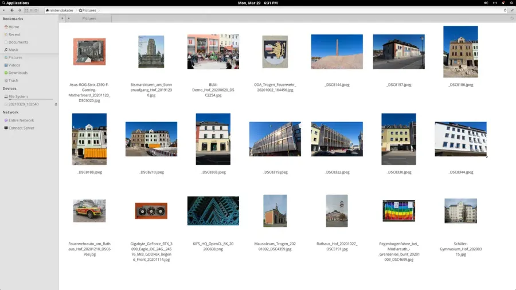Switch to list view
Image resolution: width=516 pixels, height=290 pixels.
point(32,10)
